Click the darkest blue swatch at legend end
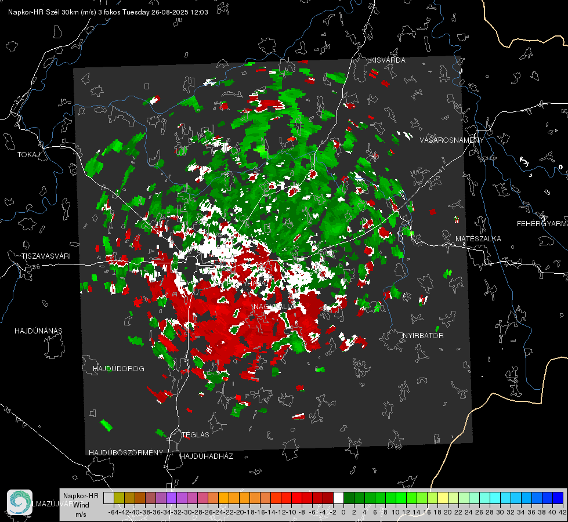The height and width of the screenshot is (522, 568). [558, 498]
